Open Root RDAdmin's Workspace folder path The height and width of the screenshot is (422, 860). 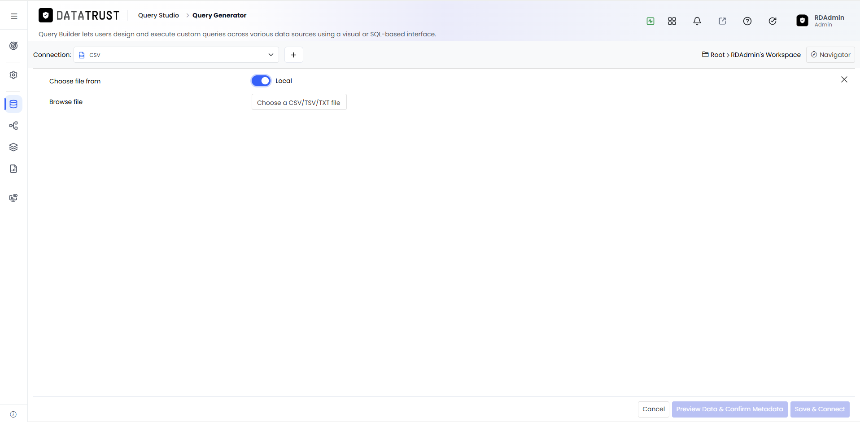click(x=751, y=55)
